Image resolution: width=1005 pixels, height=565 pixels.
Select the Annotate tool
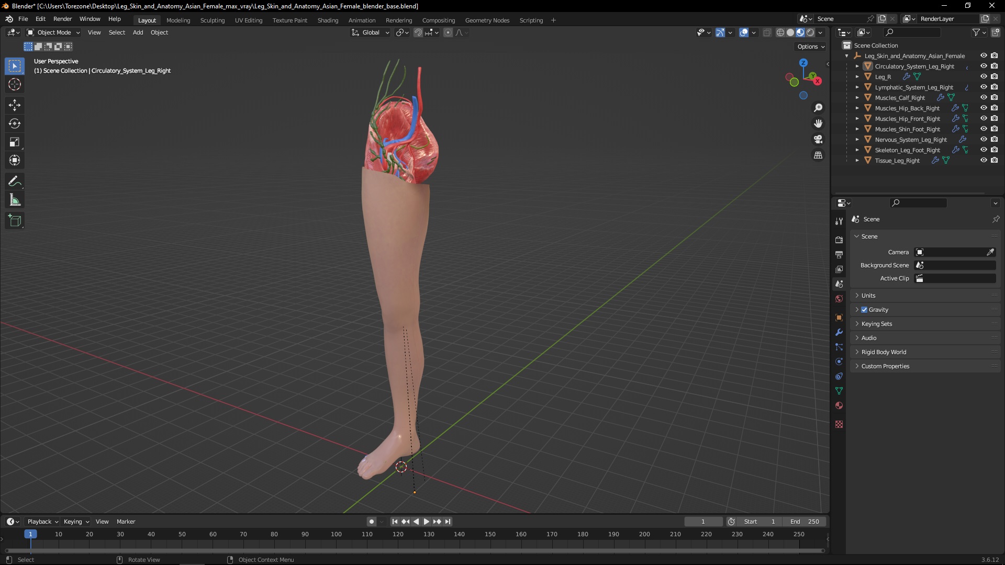15,182
